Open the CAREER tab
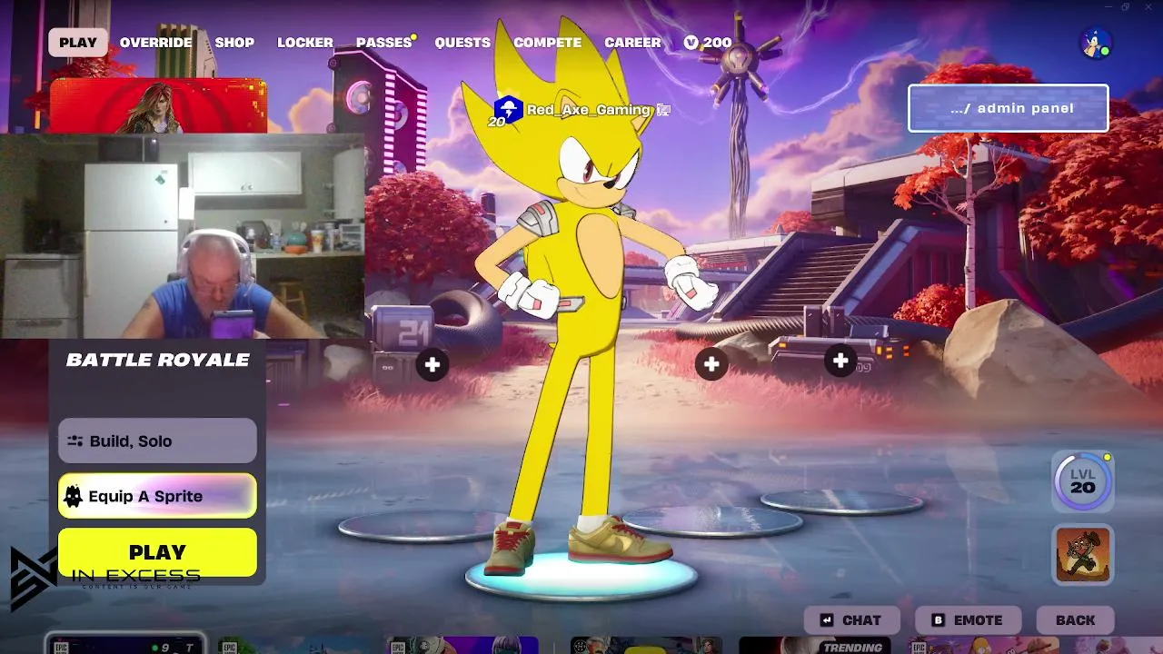 click(632, 43)
